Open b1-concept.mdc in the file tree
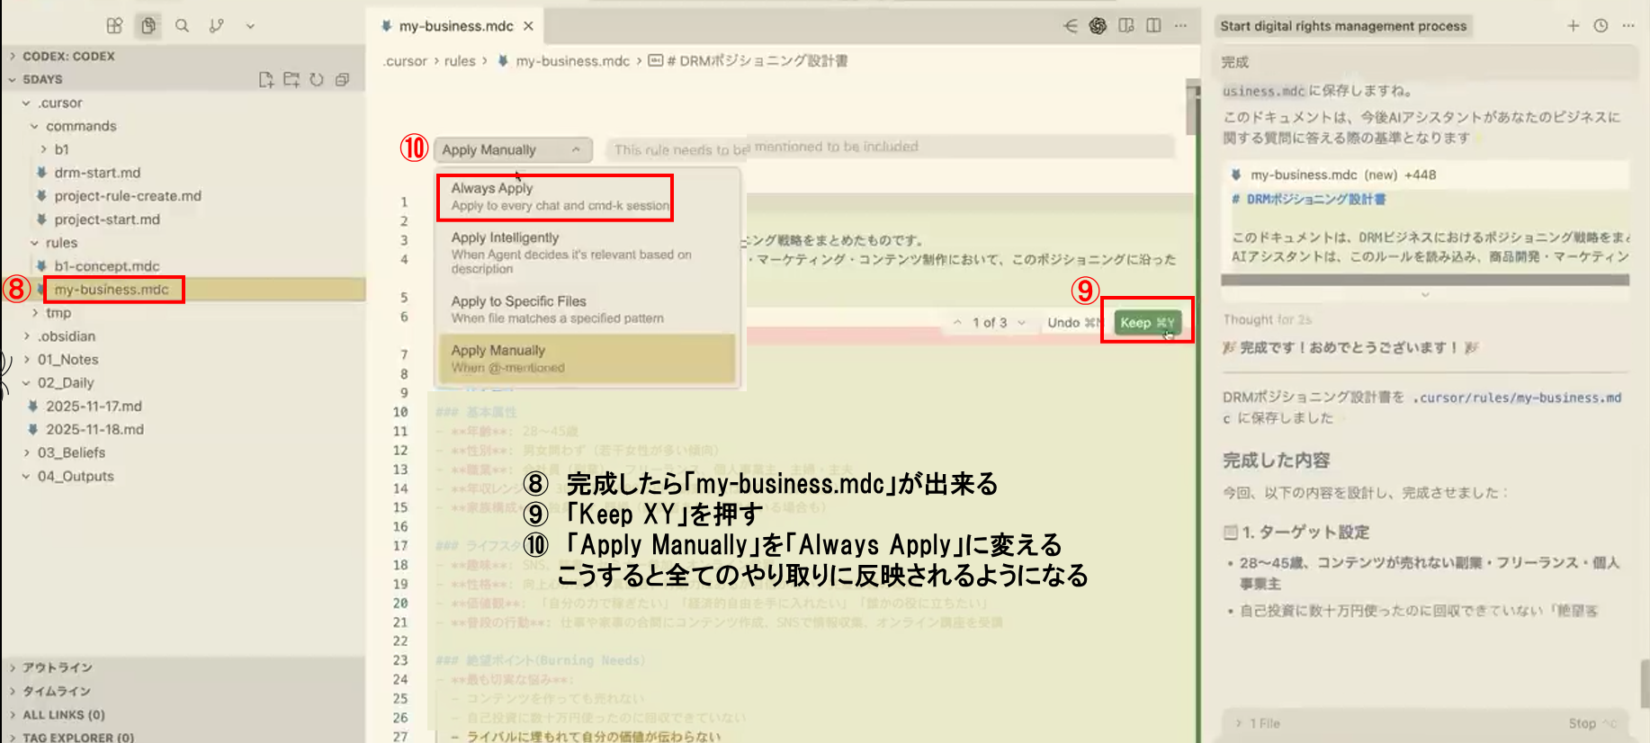The width and height of the screenshot is (1650, 743). (x=106, y=265)
